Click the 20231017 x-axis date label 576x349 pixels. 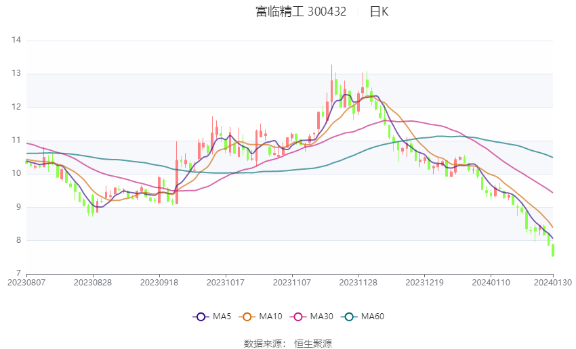point(226,283)
